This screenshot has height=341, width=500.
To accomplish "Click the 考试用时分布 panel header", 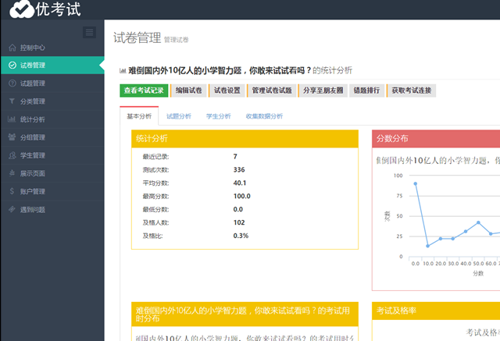I will pyautogui.click(x=245, y=314).
